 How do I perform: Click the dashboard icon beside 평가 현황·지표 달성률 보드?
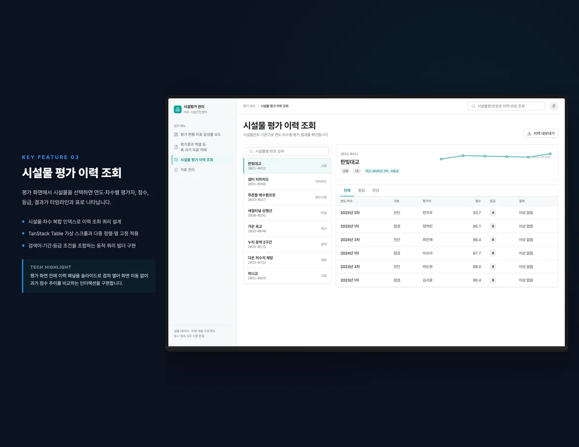176,135
